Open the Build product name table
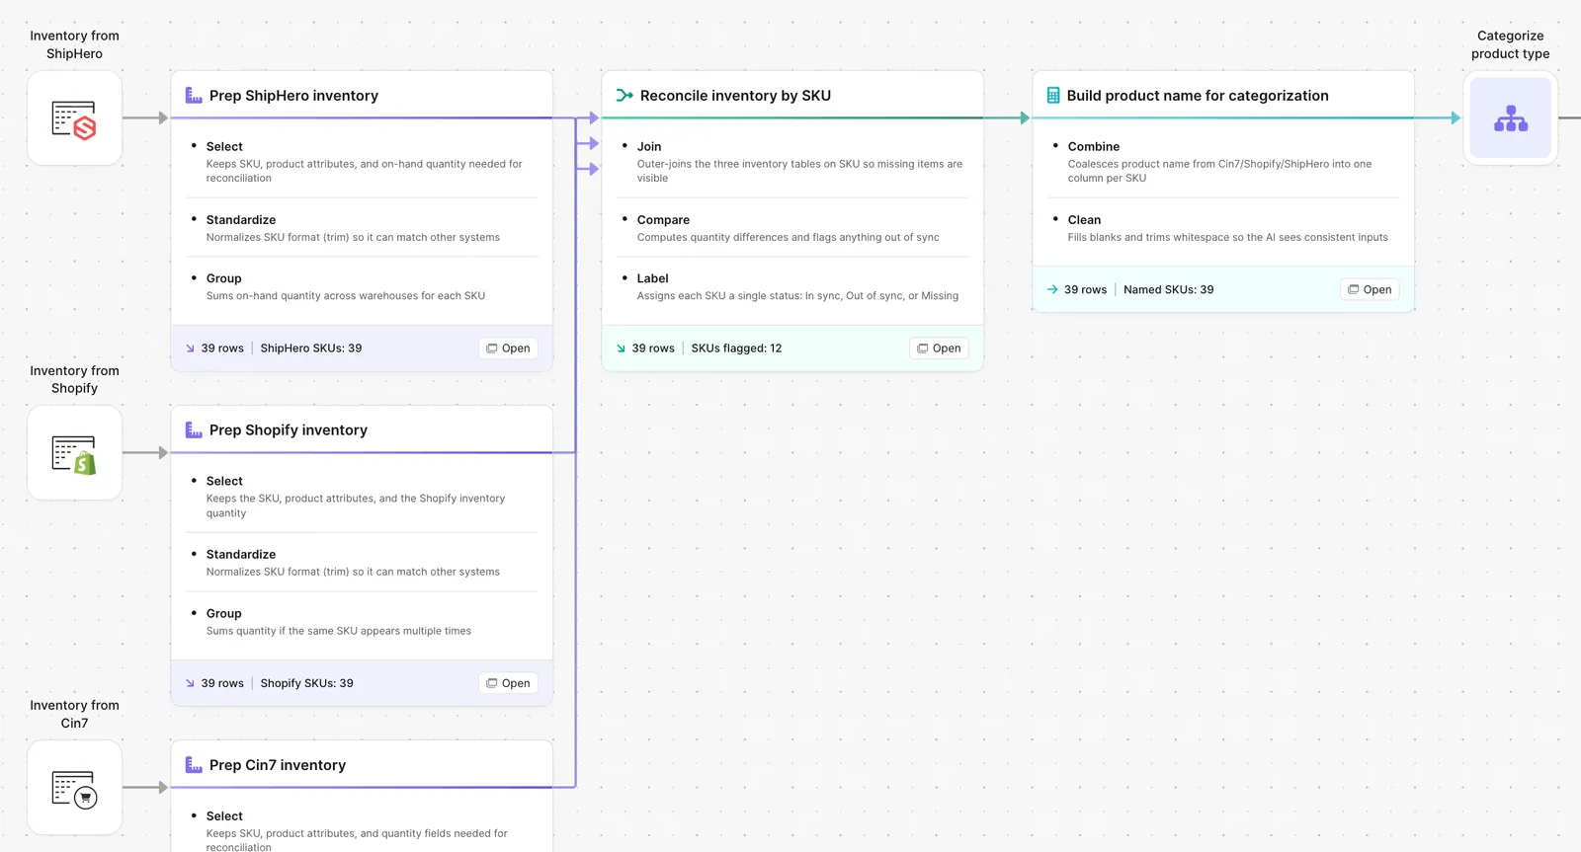1581x852 pixels. pyautogui.click(x=1370, y=289)
